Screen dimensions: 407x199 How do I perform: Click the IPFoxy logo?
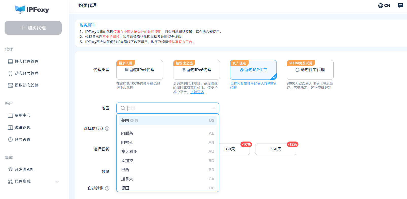pyautogui.click(x=32, y=10)
